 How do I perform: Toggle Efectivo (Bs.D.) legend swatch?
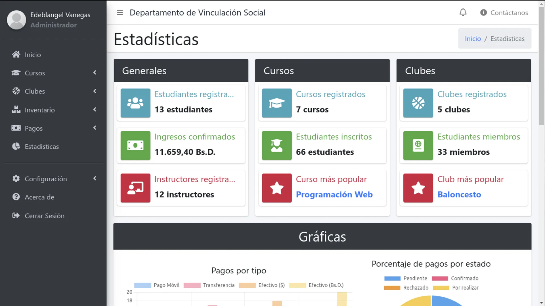[298, 285]
